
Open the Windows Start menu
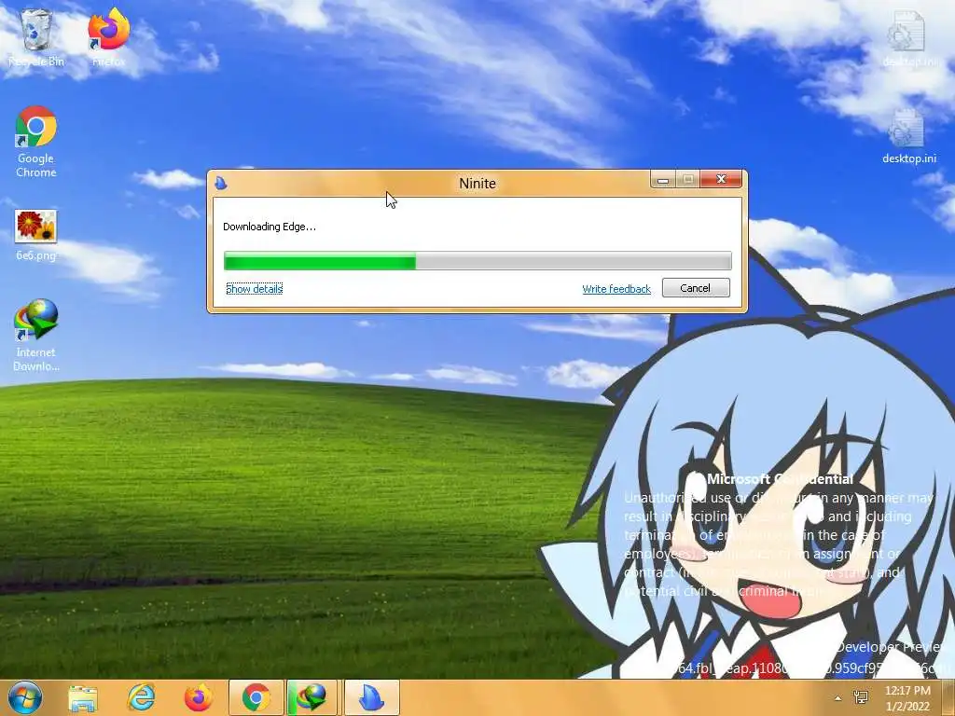[x=25, y=697]
